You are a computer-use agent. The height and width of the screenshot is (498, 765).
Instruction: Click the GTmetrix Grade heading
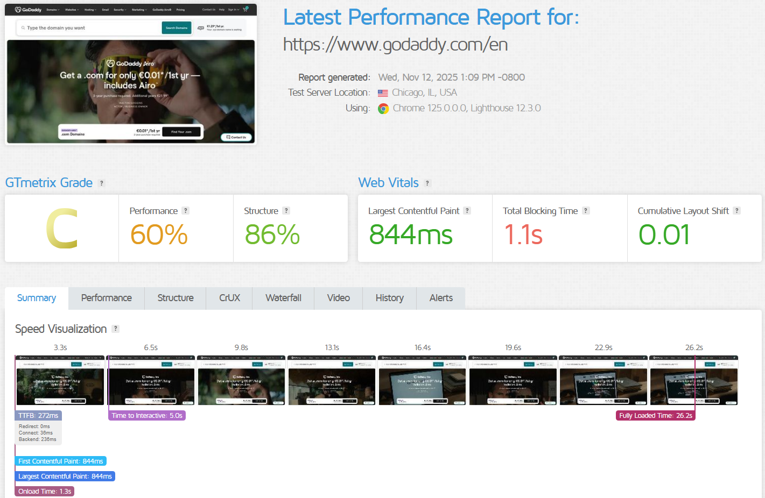click(49, 183)
